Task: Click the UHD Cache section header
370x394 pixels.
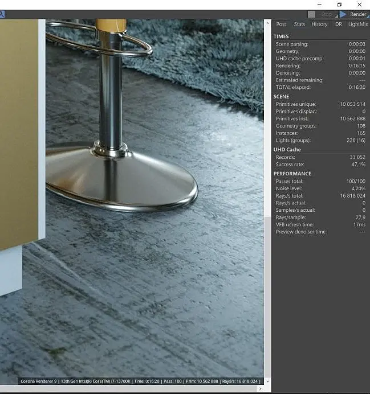Action: pos(287,150)
